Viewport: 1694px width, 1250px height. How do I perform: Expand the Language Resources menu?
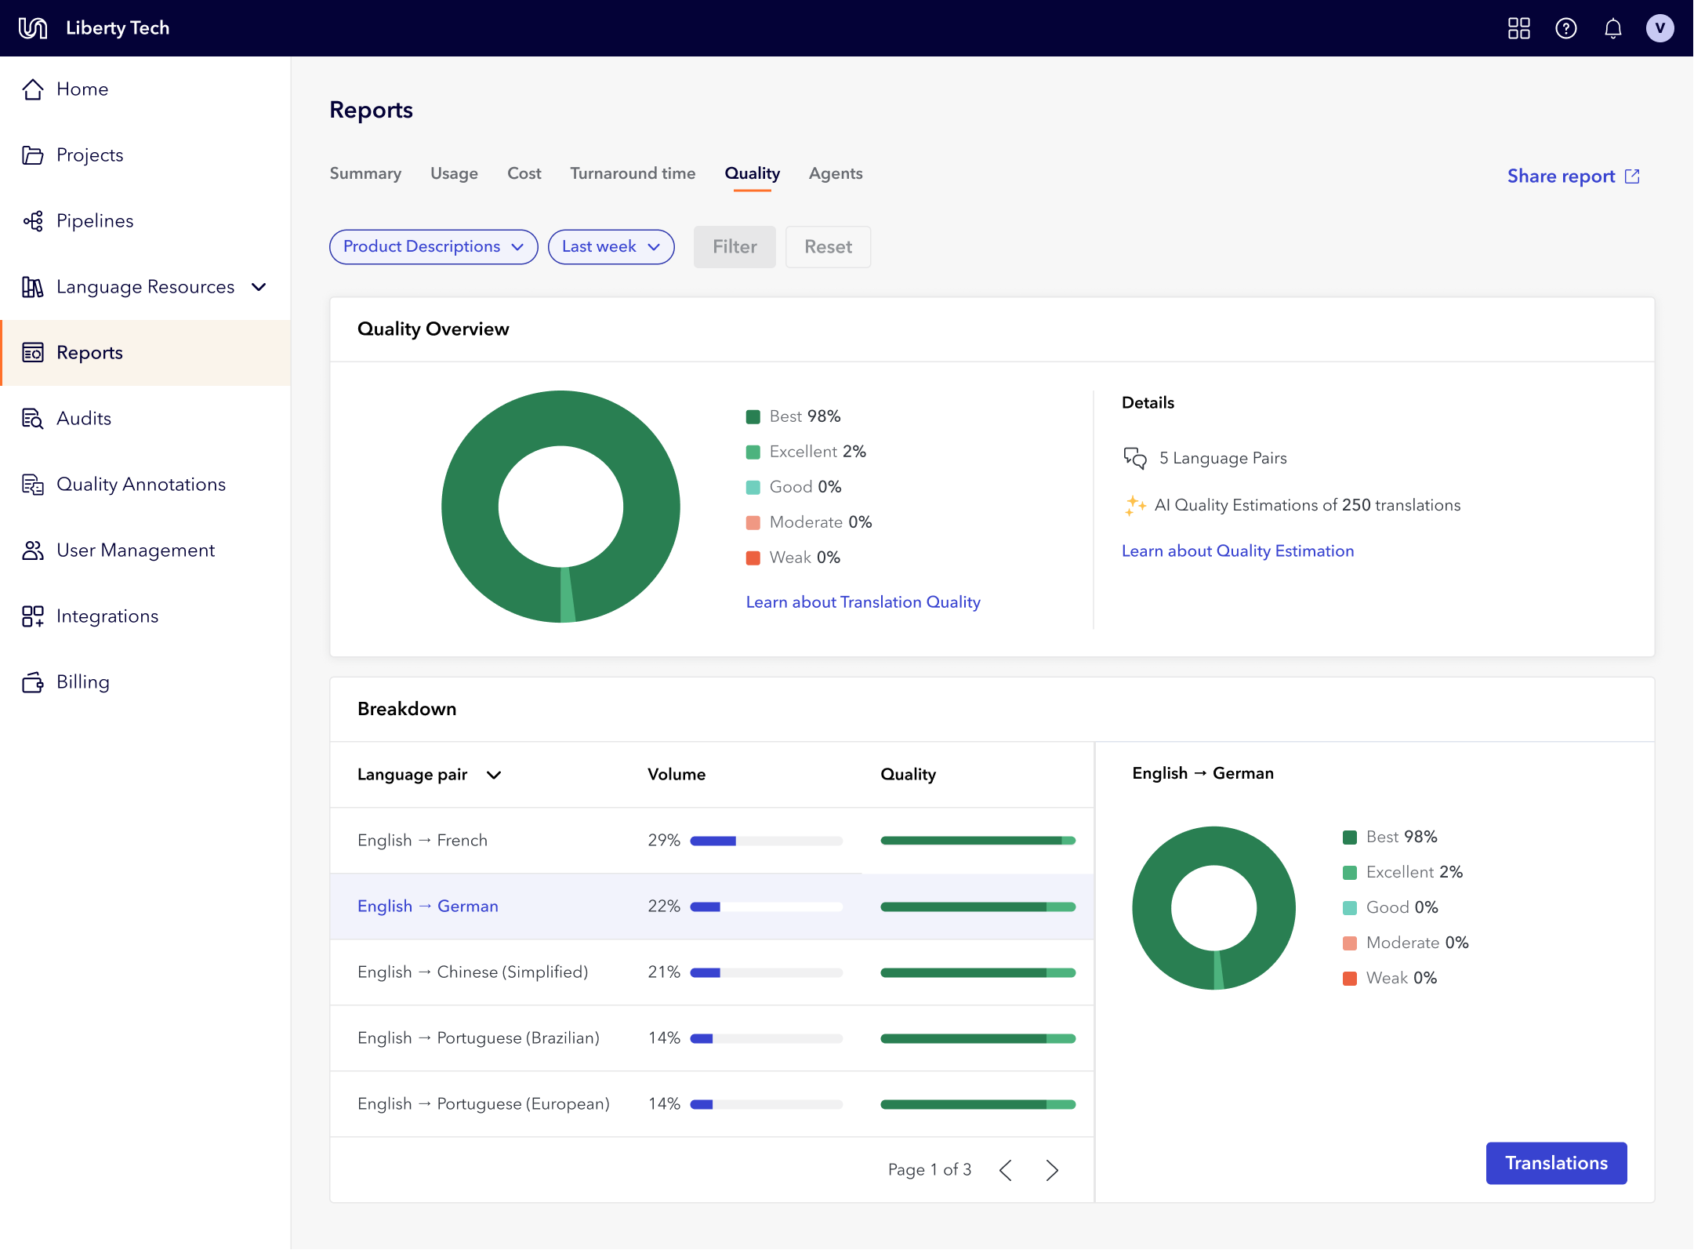tap(259, 286)
